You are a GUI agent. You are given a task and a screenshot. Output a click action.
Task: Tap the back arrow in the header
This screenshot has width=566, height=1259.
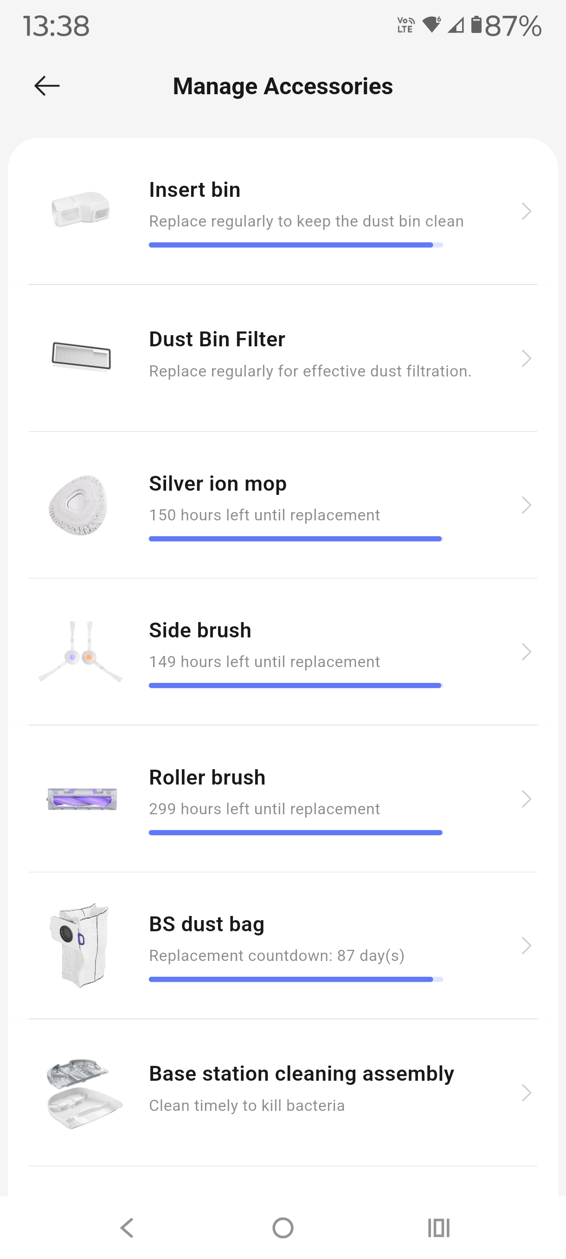[47, 86]
